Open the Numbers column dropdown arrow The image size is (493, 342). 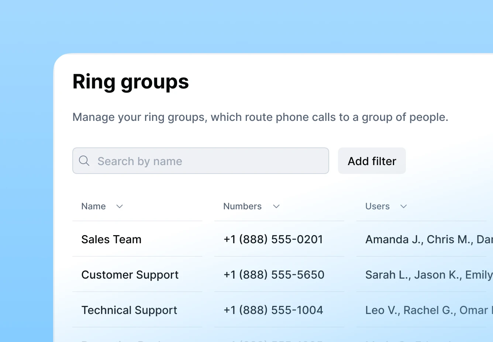click(x=276, y=206)
